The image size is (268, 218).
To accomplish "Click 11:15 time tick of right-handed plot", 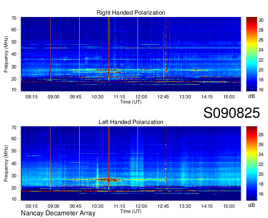I will click(119, 97).
